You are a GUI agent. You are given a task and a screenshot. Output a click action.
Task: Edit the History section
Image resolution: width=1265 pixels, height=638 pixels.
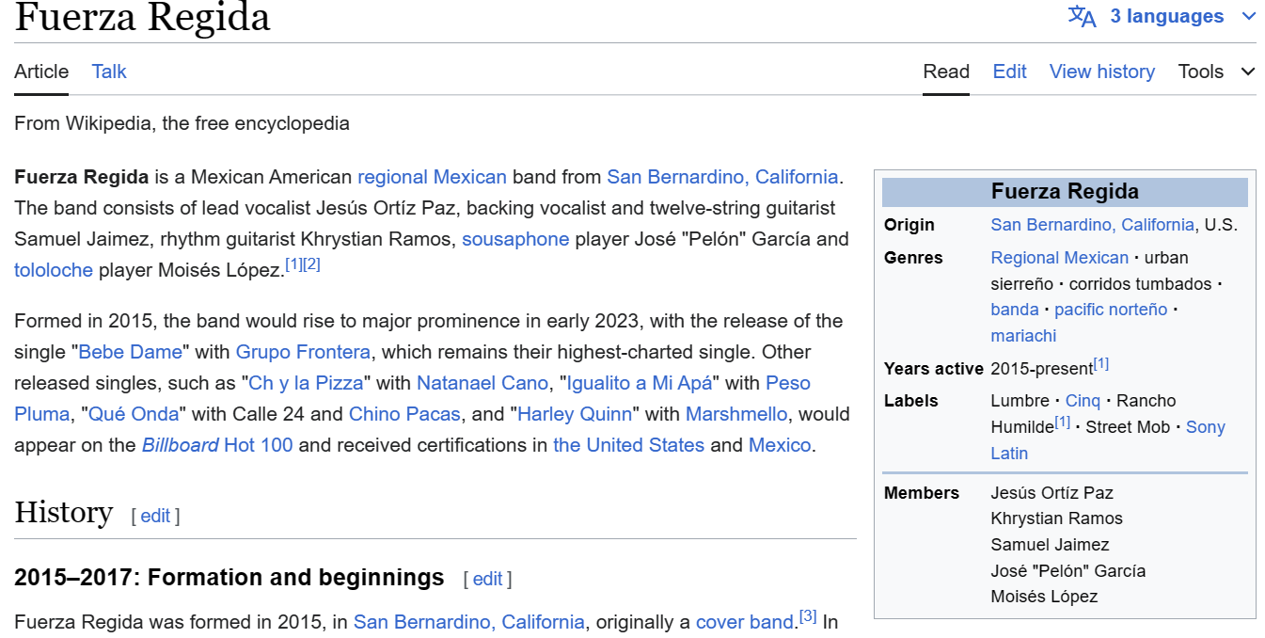[155, 516]
